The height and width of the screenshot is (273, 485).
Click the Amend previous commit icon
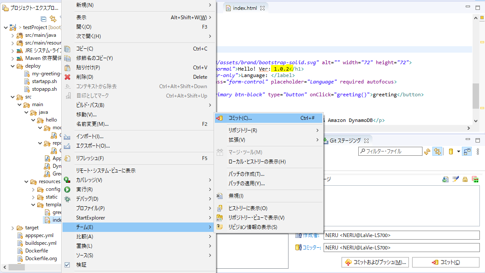click(445, 180)
